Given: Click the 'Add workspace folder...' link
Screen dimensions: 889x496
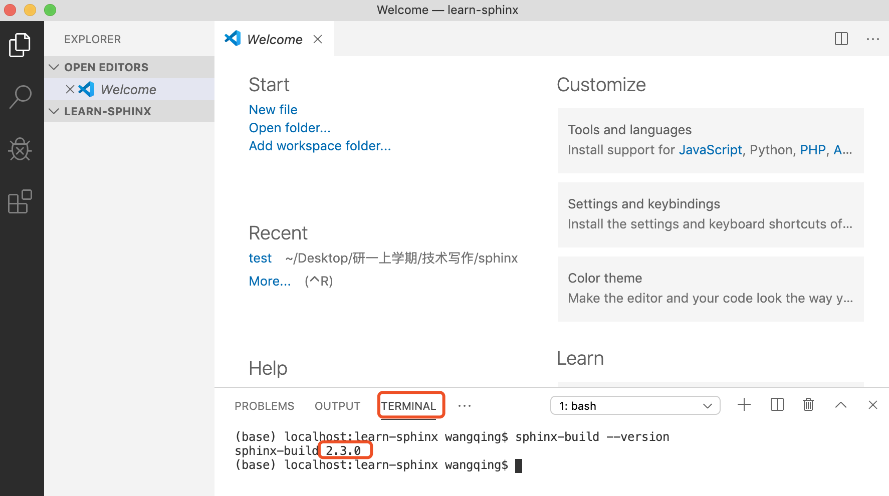Looking at the screenshot, I should coord(320,146).
